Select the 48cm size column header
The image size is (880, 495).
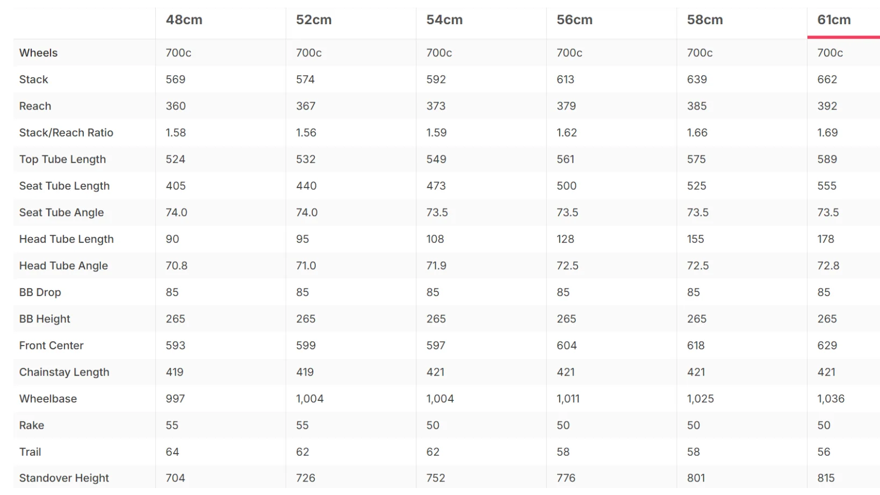(184, 20)
